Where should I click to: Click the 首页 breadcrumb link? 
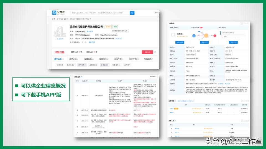pos(53,19)
